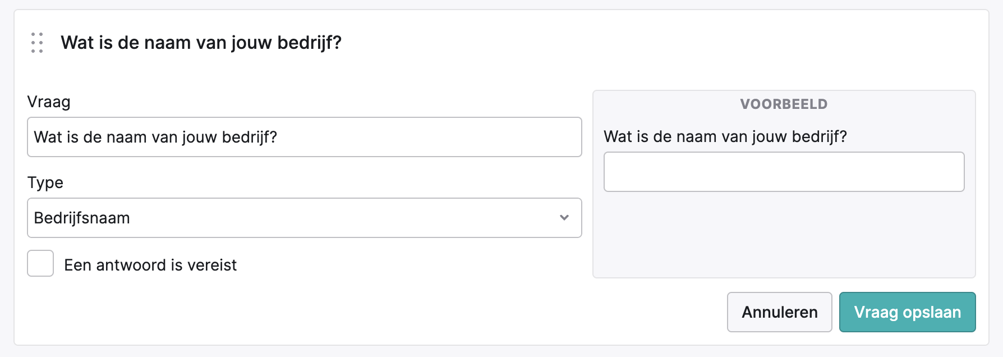This screenshot has height=357, width=1003.
Task: Open the Bedrijfsnaam type dropdown
Action: pyautogui.click(x=305, y=218)
